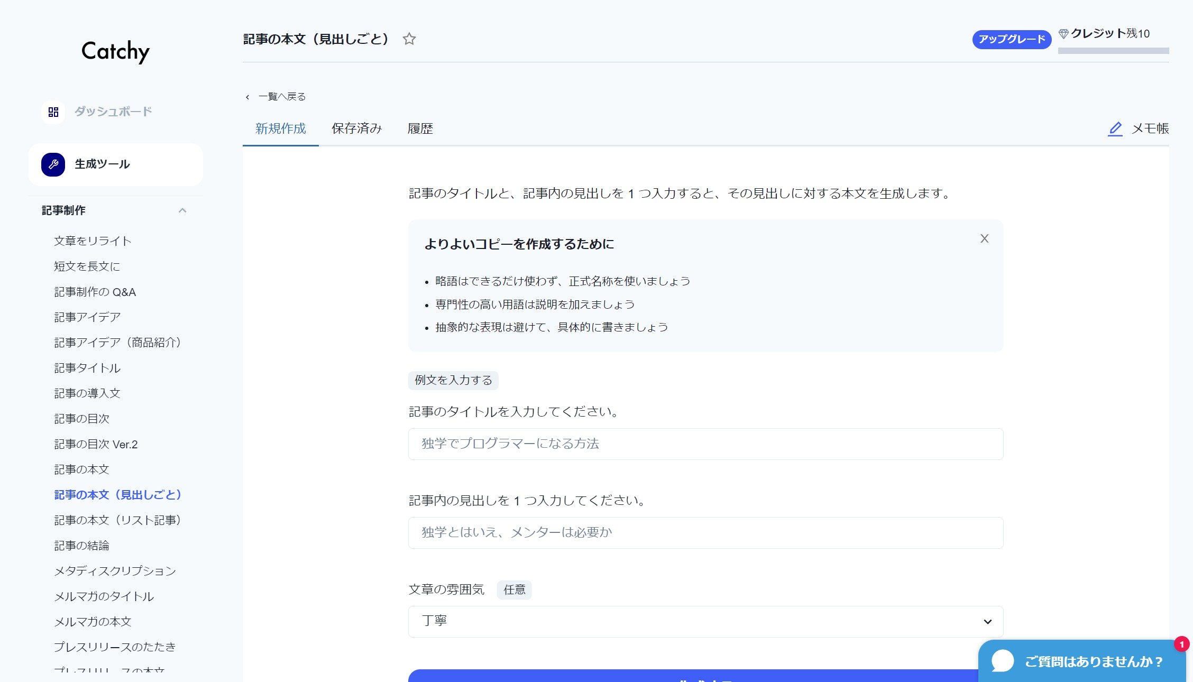
Task: Click the favorite star icon beside title
Action: coord(409,39)
